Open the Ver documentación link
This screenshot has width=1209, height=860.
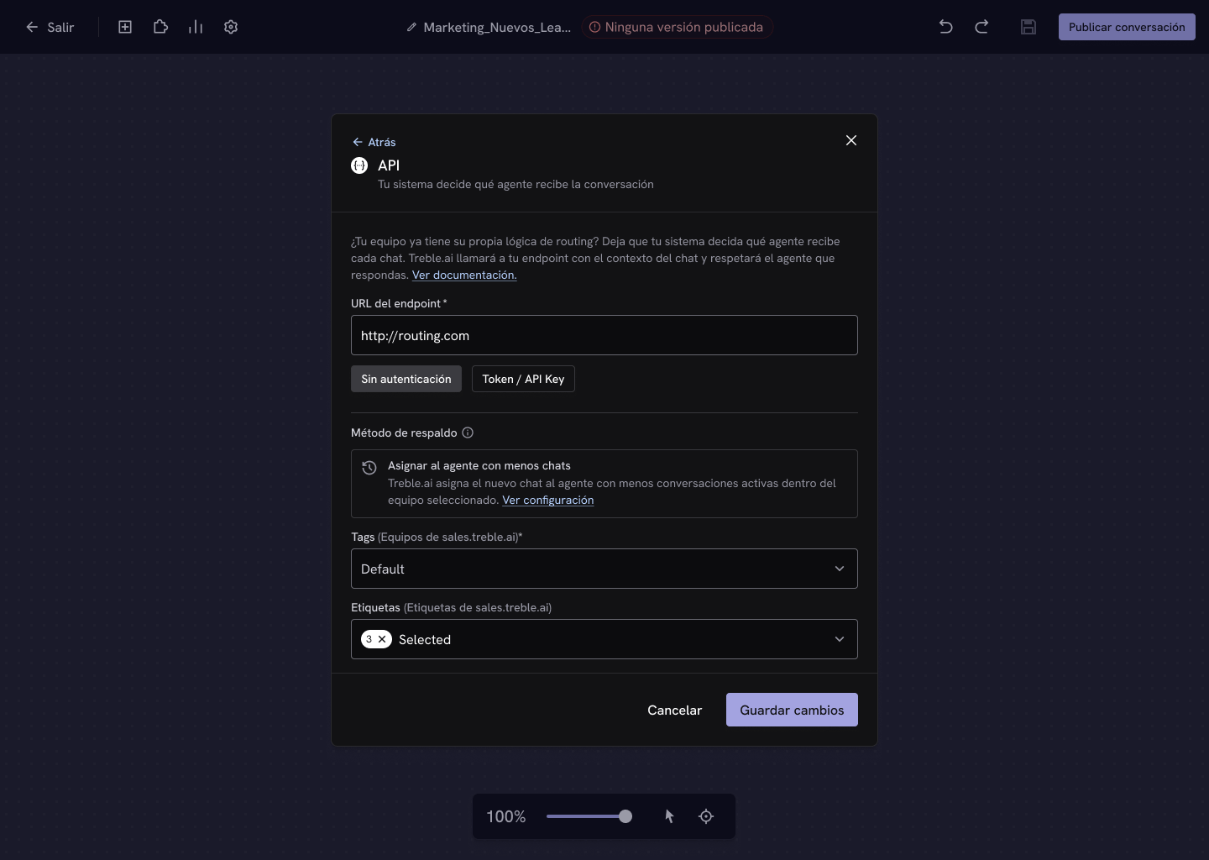click(464, 275)
